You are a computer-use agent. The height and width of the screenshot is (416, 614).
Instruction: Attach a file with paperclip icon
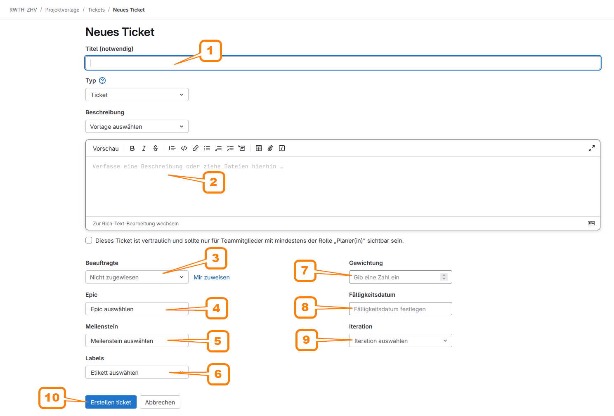(270, 148)
